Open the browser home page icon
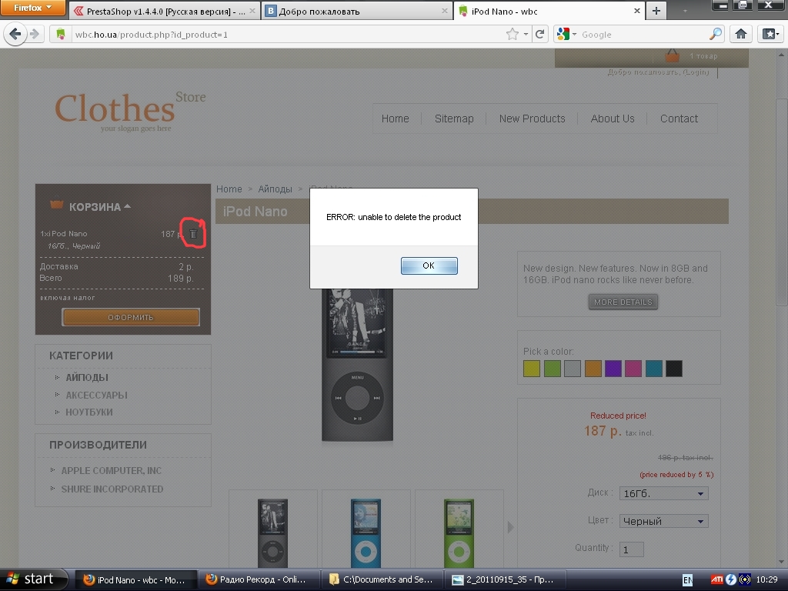Screen dimensions: 788x591 point(741,34)
